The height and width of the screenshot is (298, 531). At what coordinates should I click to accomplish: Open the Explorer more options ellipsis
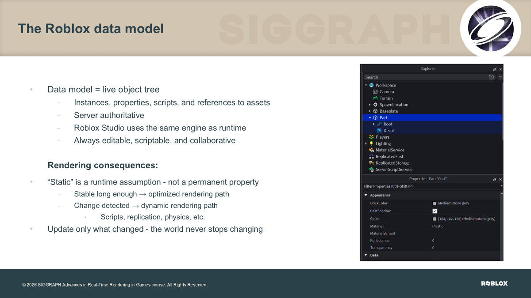500,77
